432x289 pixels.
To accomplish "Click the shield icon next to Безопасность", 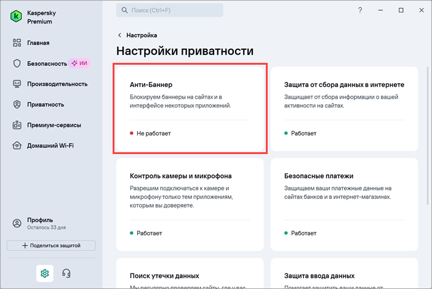I will pyautogui.click(x=17, y=63).
